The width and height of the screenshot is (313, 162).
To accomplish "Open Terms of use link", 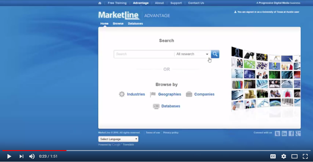I will (x=153, y=133).
